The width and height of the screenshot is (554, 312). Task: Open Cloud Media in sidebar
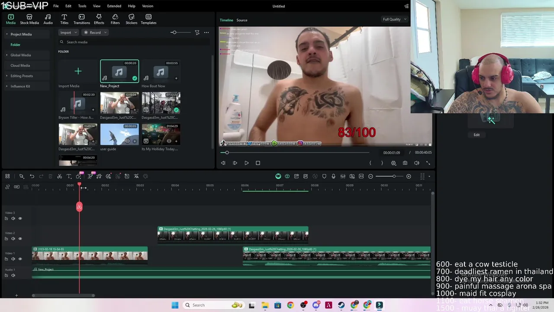(x=20, y=65)
